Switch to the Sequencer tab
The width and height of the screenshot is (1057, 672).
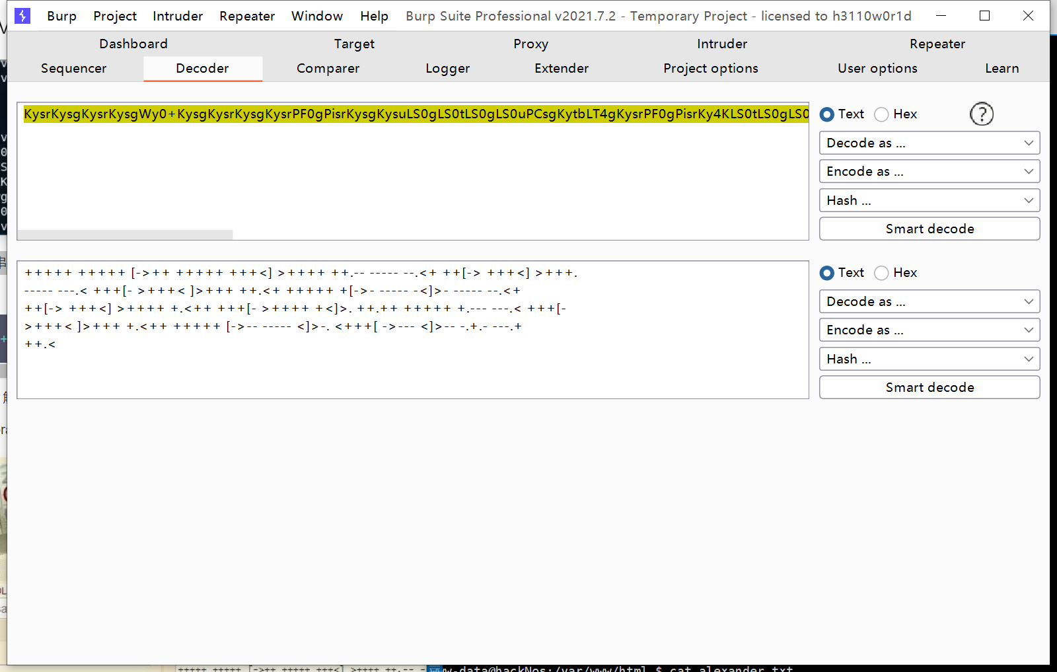pos(73,68)
